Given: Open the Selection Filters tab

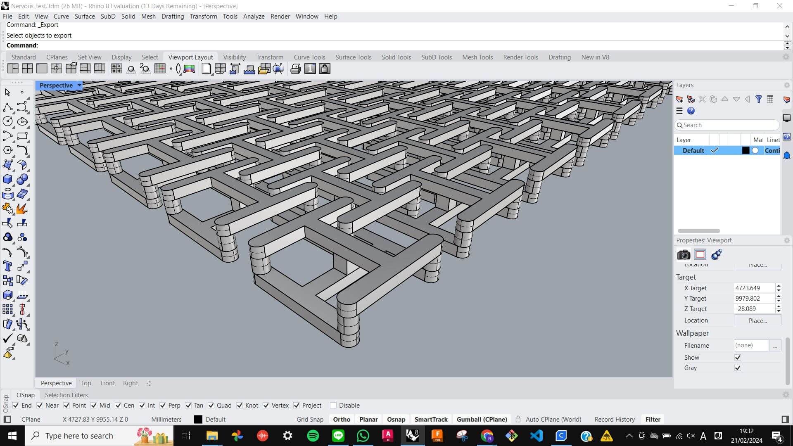Looking at the screenshot, I should (66, 395).
